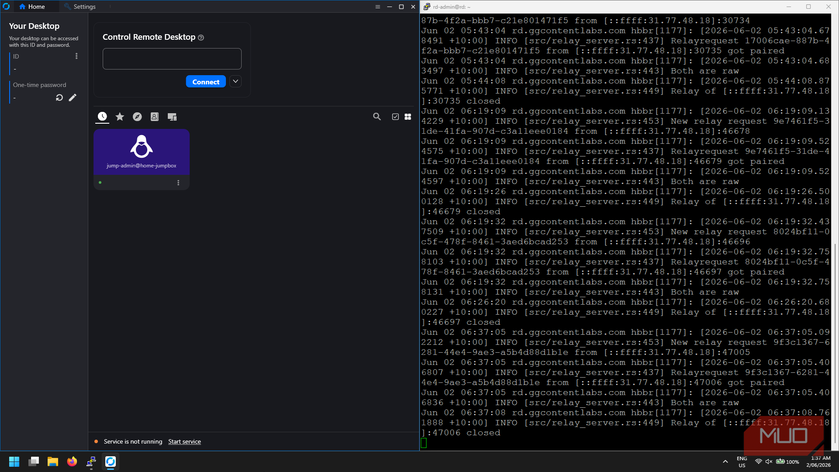Expand the Connect dropdown arrow
Image resolution: width=839 pixels, height=472 pixels.
[236, 81]
